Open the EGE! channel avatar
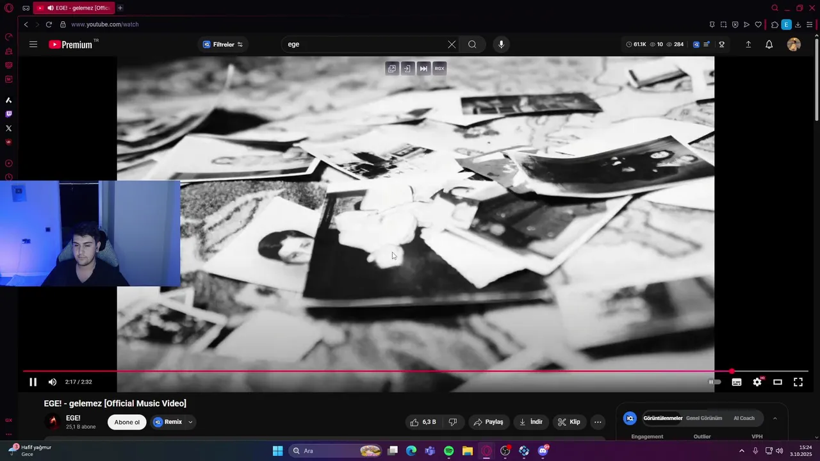Image resolution: width=820 pixels, height=461 pixels. [53, 422]
